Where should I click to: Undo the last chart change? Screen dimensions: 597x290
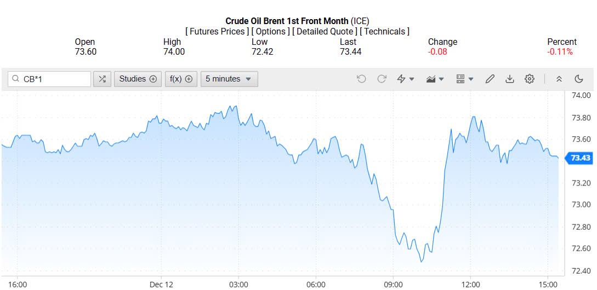point(361,79)
